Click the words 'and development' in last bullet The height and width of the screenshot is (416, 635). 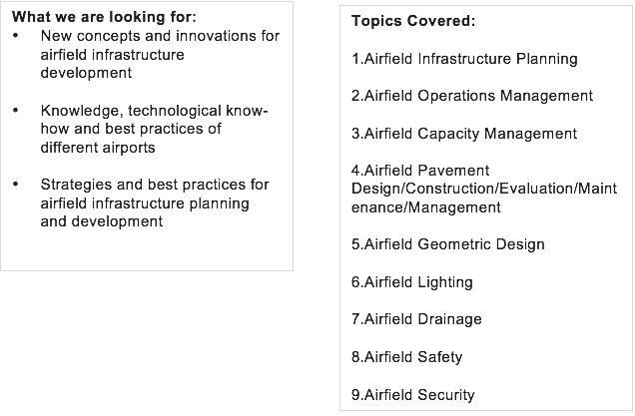click(102, 221)
